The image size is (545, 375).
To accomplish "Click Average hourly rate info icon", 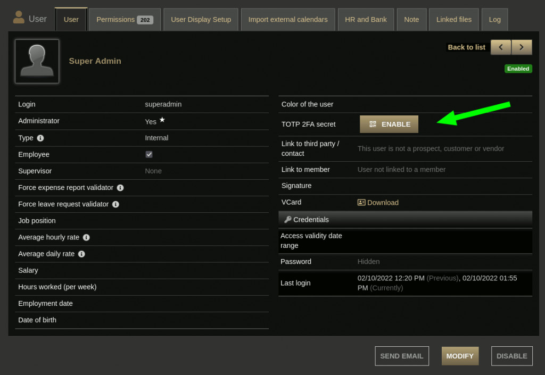I will click(x=86, y=237).
